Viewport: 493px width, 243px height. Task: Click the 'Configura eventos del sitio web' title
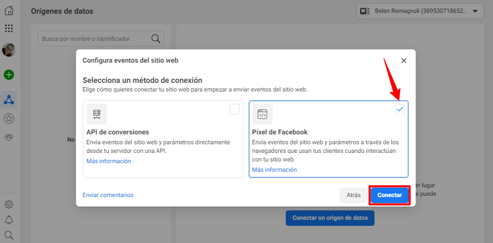[131, 61]
